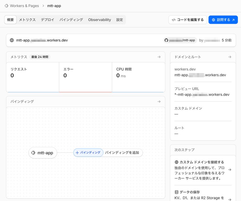241x201 pixels.
Task: Open the Observability tab
Action: 100,20
